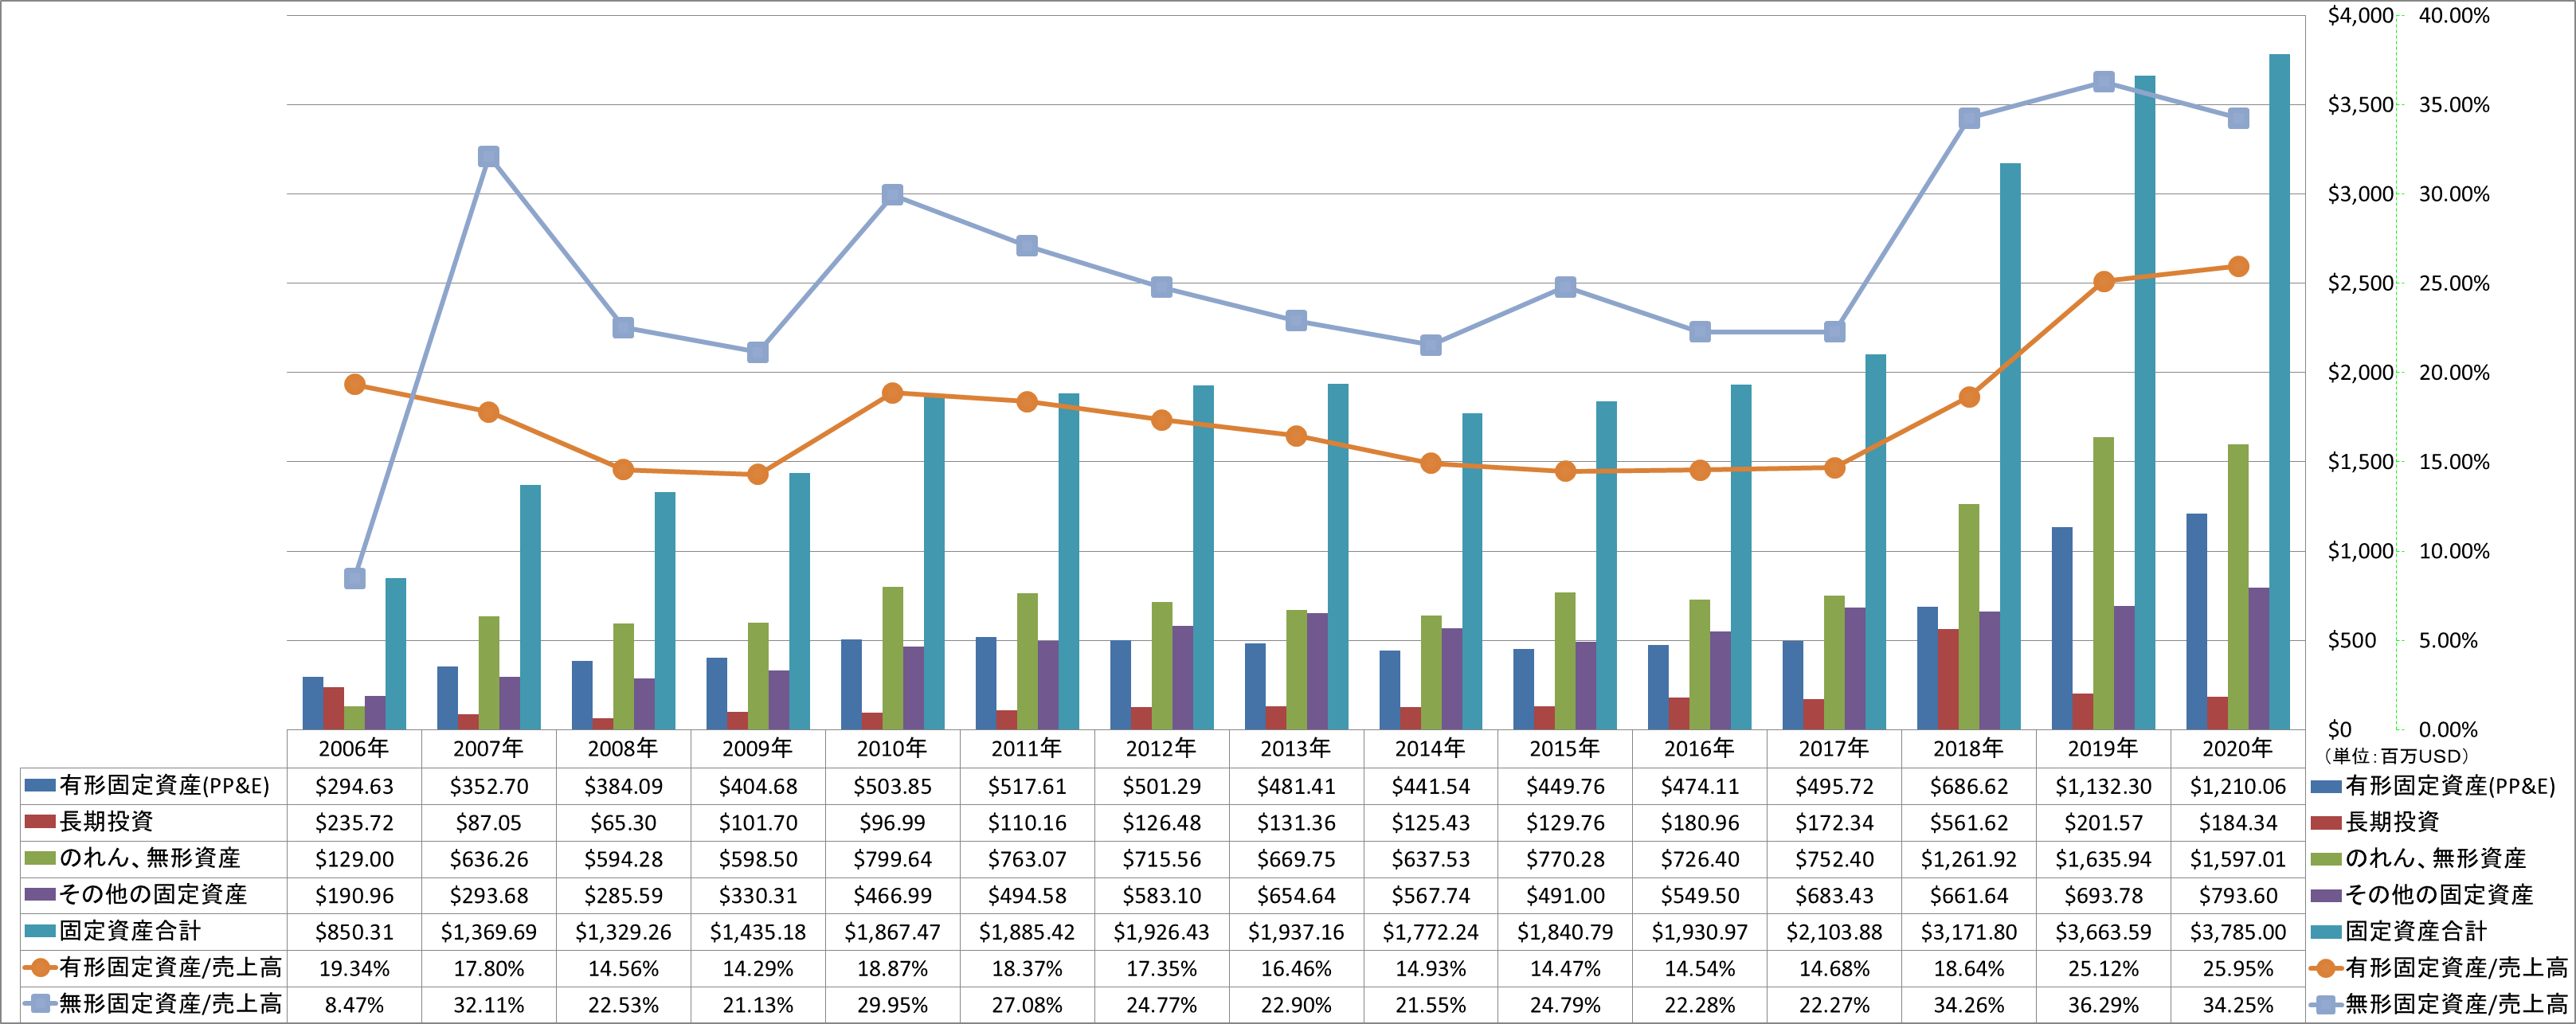Click goodwill value $1,635.94
Image resolution: width=2576 pixels, height=1024 pixels.
click(2103, 859)
